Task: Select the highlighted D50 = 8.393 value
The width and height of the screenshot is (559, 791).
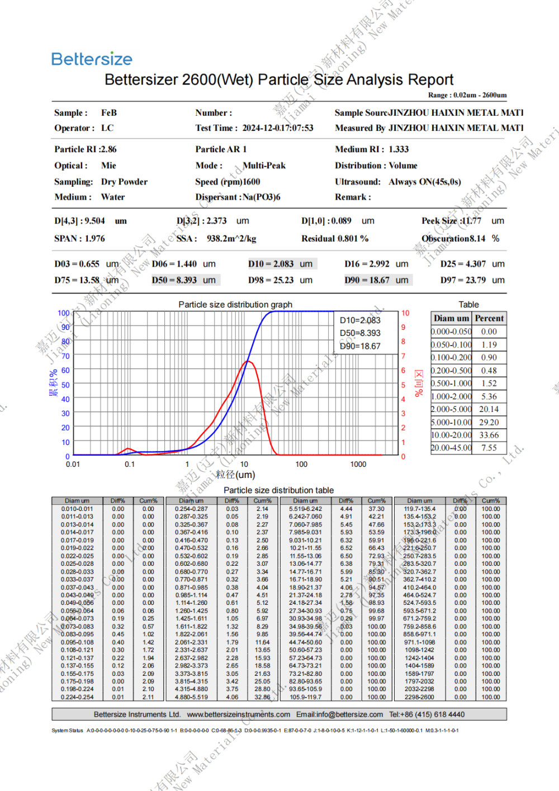Action: coord(185,280)
